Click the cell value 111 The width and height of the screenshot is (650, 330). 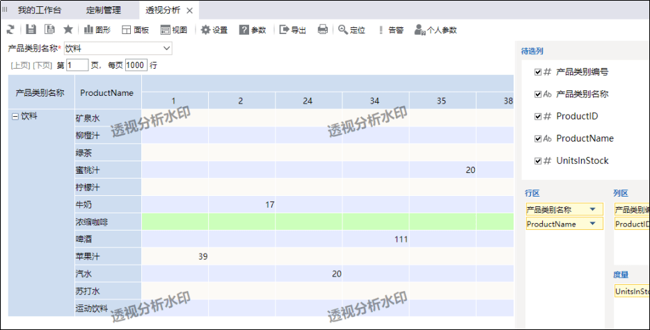401,239
